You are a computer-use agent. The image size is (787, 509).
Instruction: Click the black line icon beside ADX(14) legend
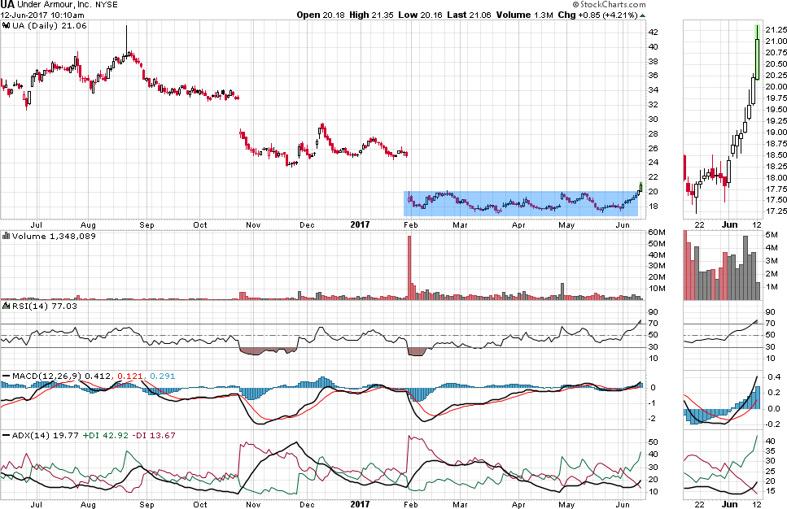click(x=7, y=435)
